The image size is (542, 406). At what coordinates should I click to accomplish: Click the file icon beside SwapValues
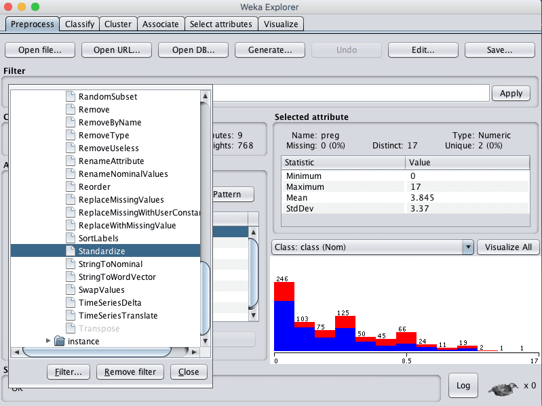coord(71,289)
